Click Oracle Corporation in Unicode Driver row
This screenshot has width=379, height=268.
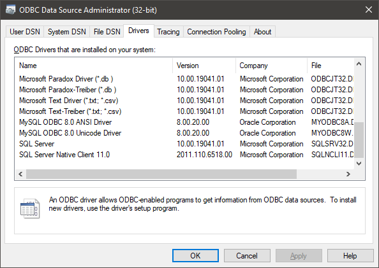(x=267, y=133)
